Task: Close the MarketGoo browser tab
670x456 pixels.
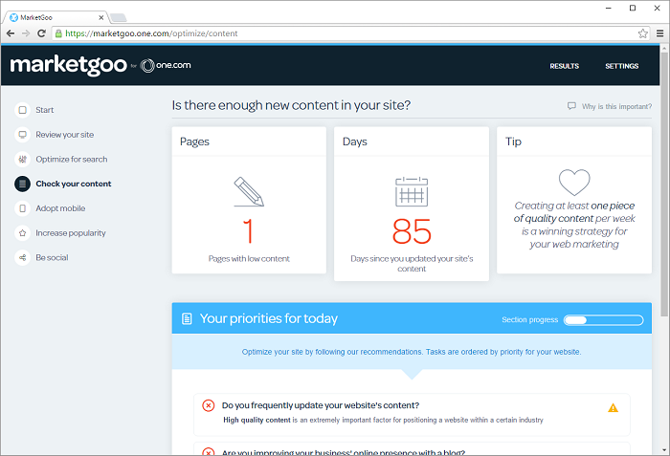Action: pos(100,17)
